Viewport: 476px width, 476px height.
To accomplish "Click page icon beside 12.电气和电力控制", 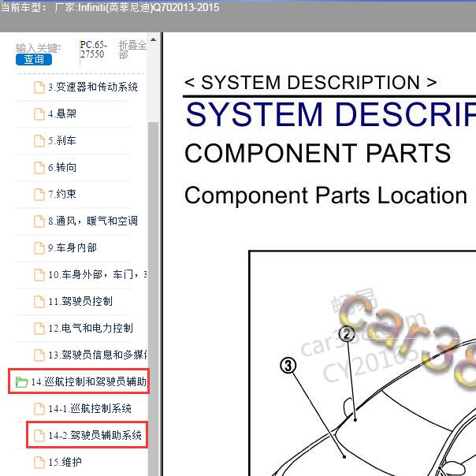I will (39, 328).
